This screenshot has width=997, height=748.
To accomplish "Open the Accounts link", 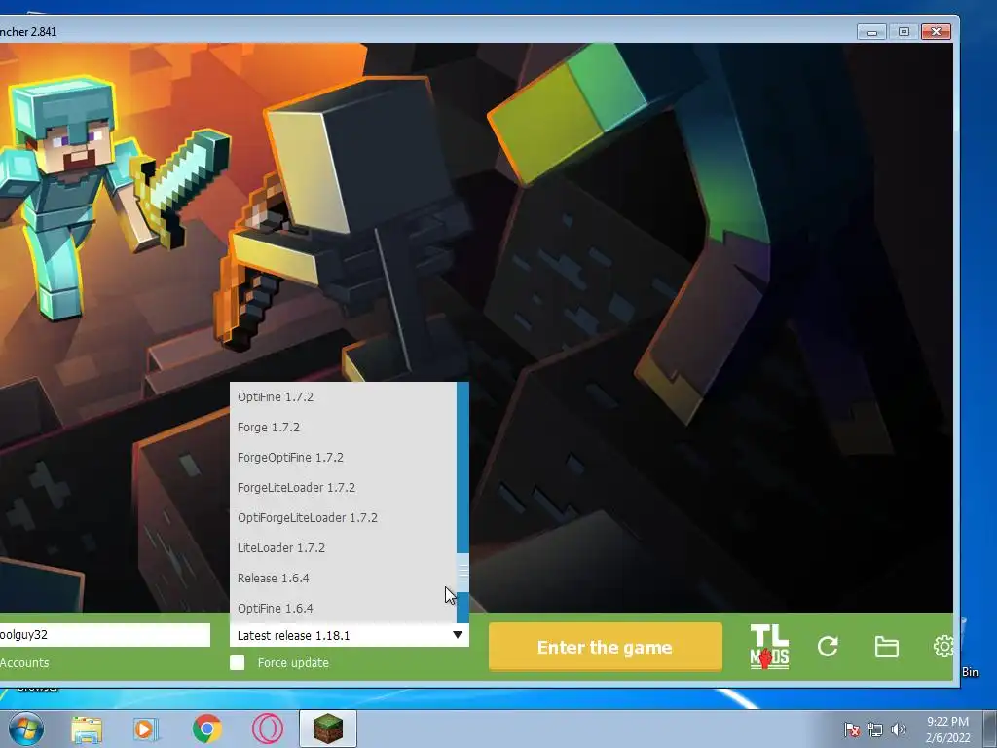I will pyautogui.click(x=24, y=662).
